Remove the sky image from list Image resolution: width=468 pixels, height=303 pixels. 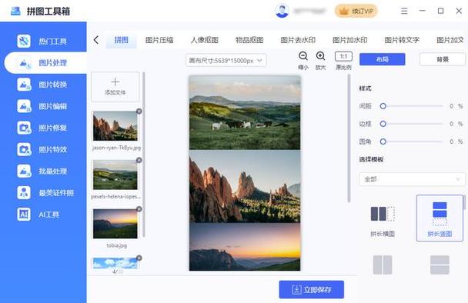pos(139,258)
